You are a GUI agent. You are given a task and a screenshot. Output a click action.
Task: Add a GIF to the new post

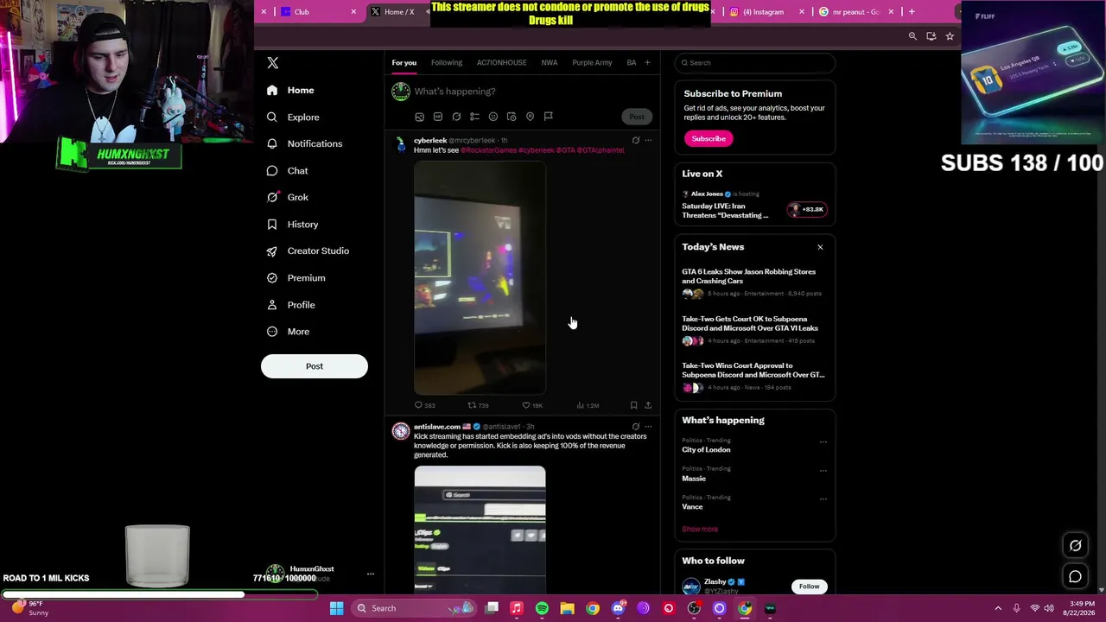[x=438, y=117]
